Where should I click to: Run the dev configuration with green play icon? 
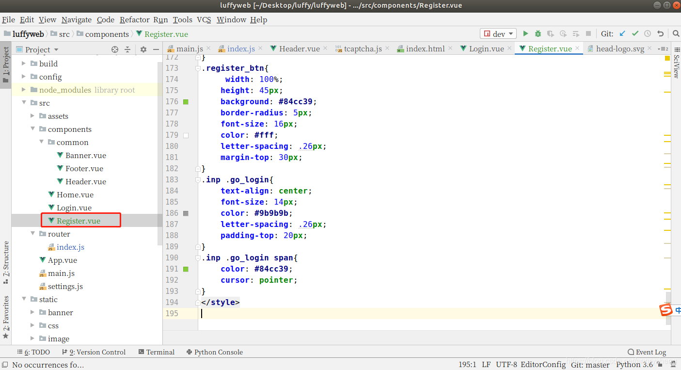click(525, 34)
